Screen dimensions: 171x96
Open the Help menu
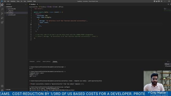(34, 1)
